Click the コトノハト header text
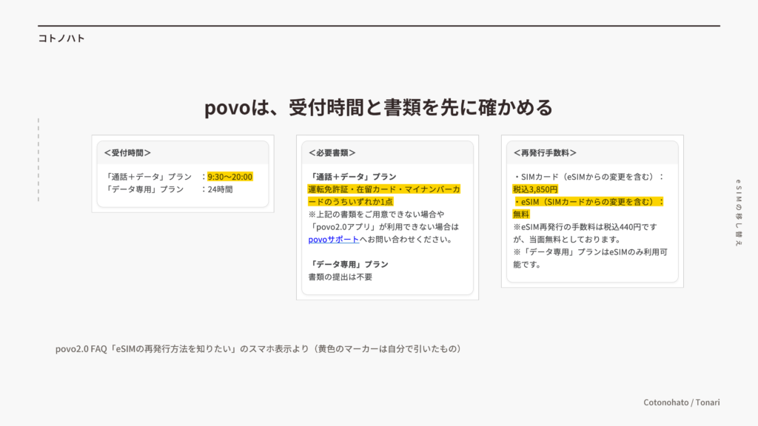Image resolution: width=758 pixels, height=426 pixels. click(x=61, y=38)
